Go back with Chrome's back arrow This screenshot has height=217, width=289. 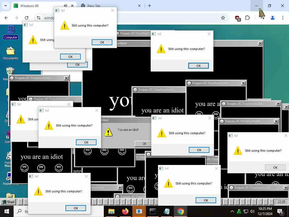click(x=6, y=18)
